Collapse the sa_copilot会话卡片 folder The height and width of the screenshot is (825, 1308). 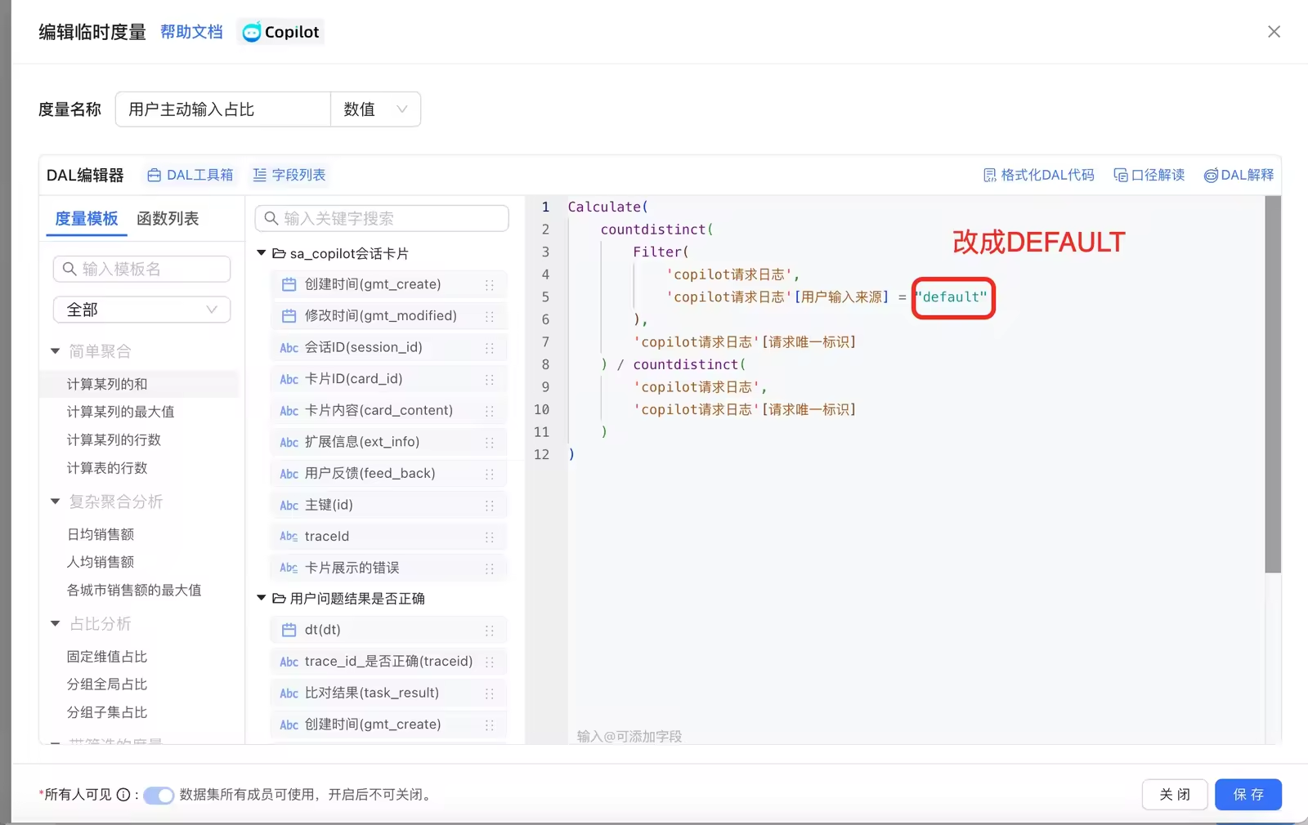(262, 253)
